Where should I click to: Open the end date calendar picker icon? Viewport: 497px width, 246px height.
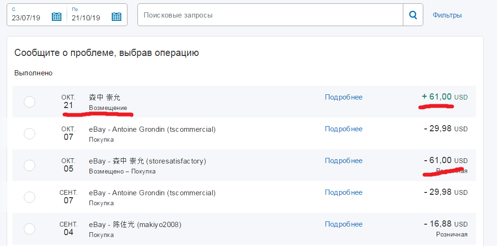click(117, 17)
